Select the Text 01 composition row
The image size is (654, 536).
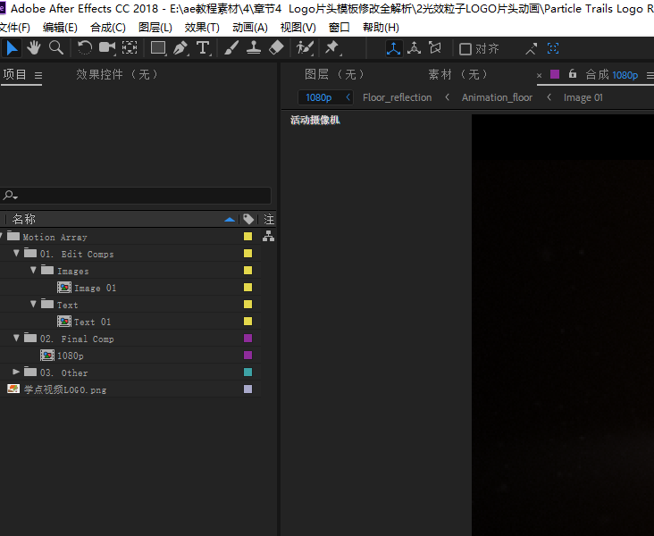click(x=130, y=322)
